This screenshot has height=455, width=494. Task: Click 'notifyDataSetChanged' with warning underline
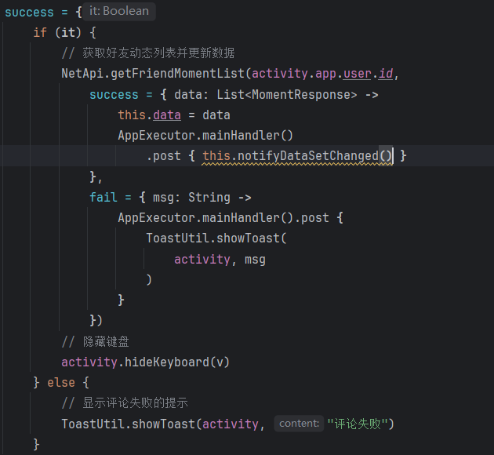coord(308,155)
